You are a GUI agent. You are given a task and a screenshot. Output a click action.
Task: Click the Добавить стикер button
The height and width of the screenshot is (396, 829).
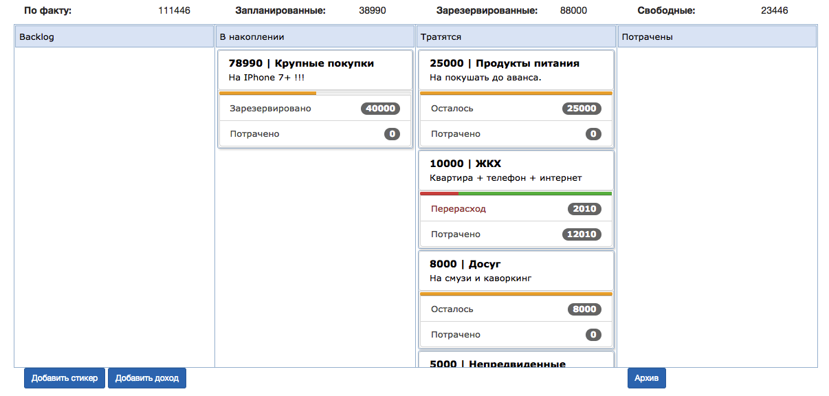[65, 378]
